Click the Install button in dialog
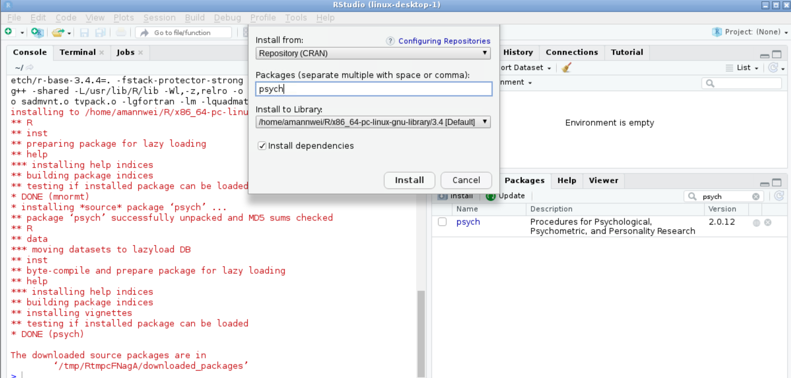The image size is (791, 378). coord(409,180)
